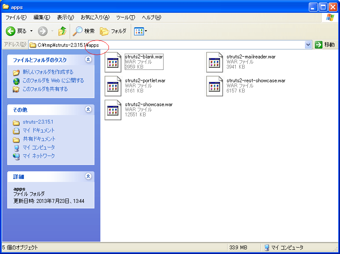Select struts2-rest-showcase.war file icon
The height and width of the screenshot is (254, 340).
pos(215,86)
